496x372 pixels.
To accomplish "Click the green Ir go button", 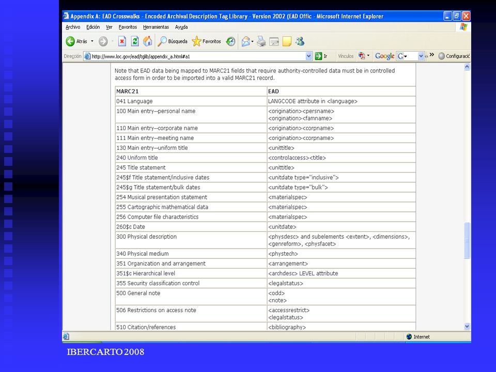I will coord(321,56).
